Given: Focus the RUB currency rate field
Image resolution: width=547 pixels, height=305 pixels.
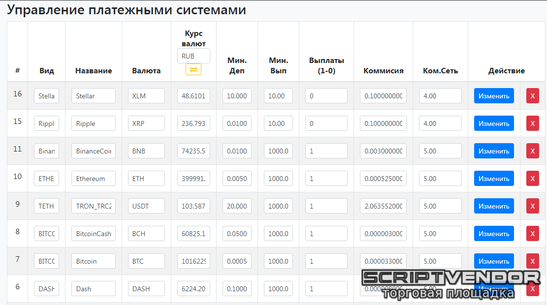Looking at the screenshot, I should pos(193,56).
